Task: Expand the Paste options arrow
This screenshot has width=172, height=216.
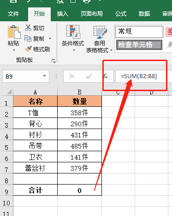Action: (x=14, y=50)
